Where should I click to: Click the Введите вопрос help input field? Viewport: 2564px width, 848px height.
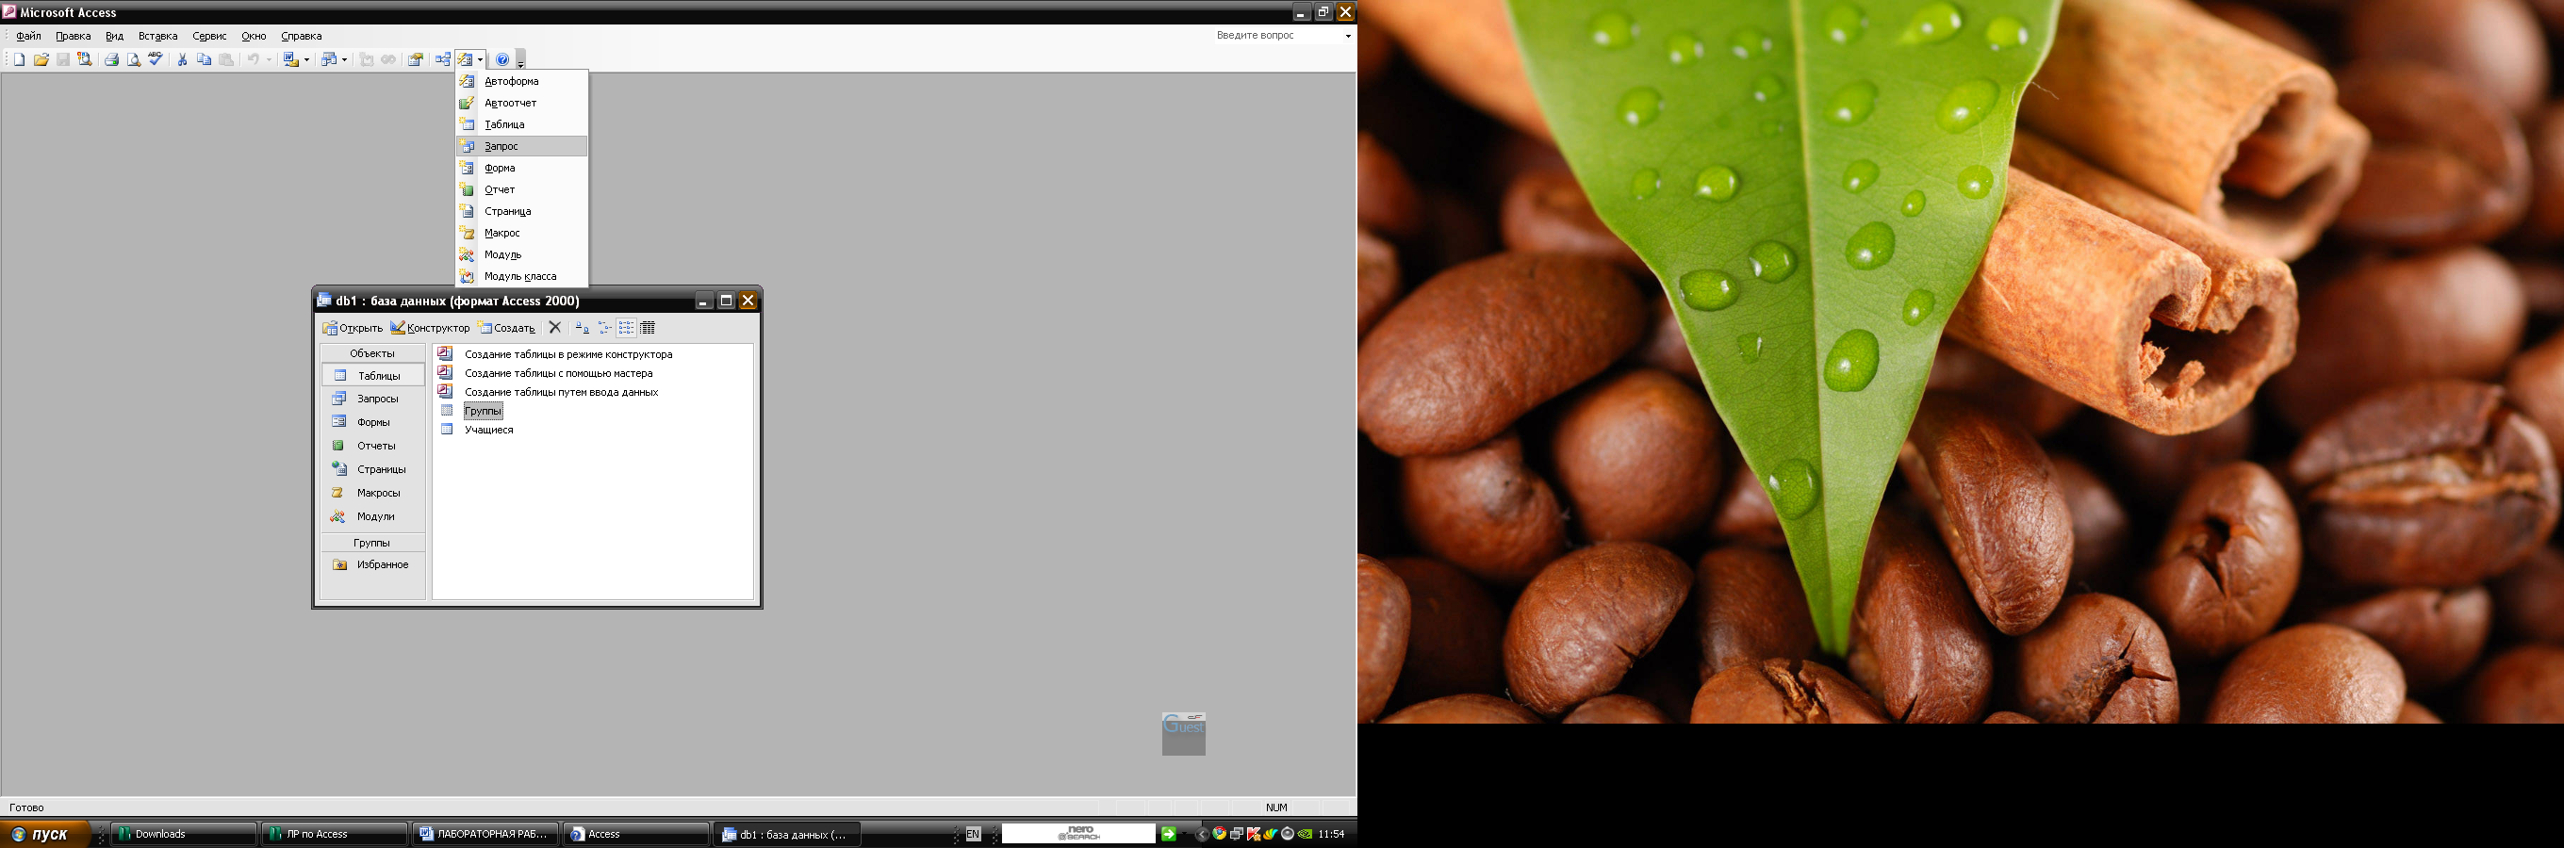(1277, 36)
